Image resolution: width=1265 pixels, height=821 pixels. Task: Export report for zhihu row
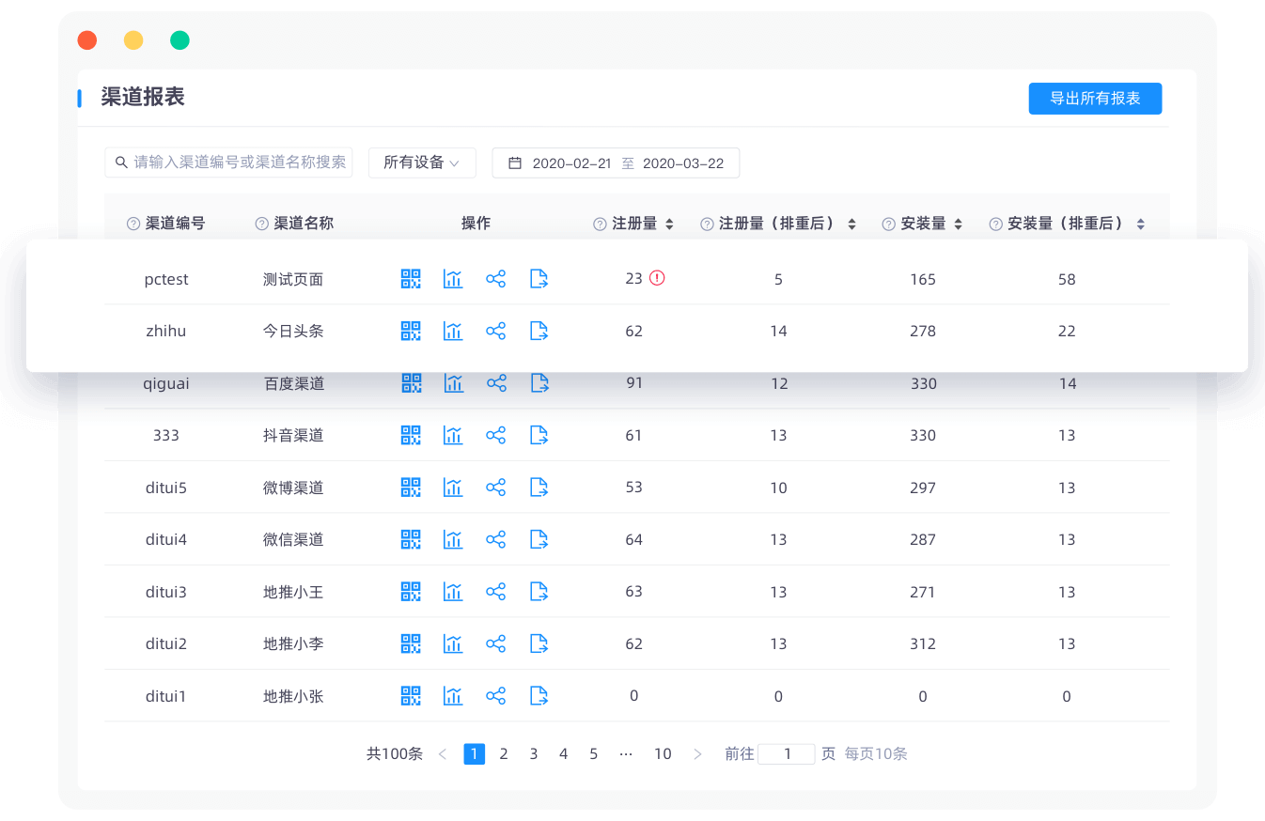539,331
